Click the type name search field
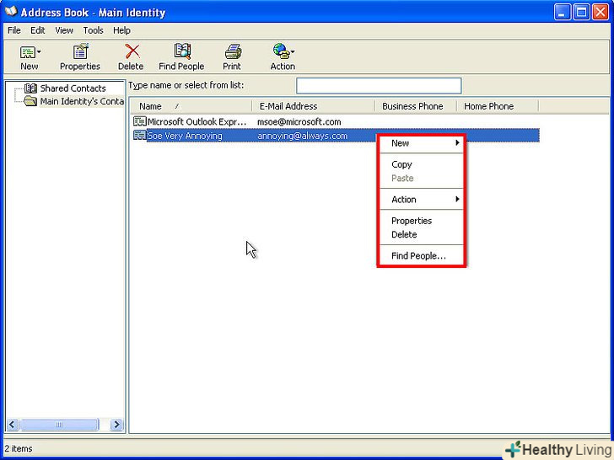 coord(379,86)
